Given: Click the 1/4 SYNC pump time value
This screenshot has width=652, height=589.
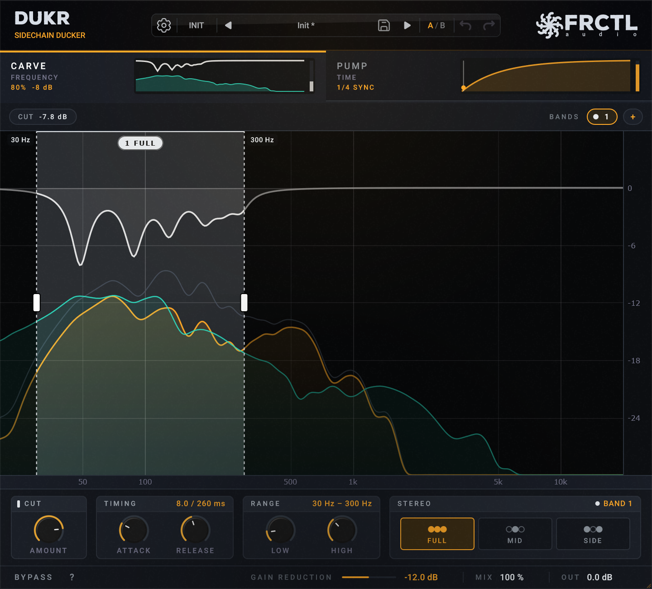Looking at the screenshot, I should (x=355, y=87).
